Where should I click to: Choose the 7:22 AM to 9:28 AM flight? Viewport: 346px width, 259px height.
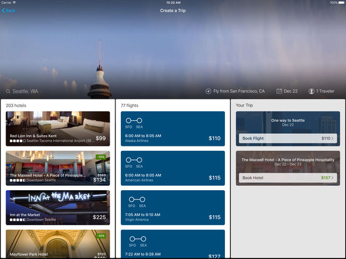point(173,244)
